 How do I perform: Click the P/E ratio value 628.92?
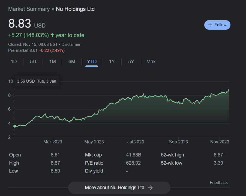click(x=133, y=163)
